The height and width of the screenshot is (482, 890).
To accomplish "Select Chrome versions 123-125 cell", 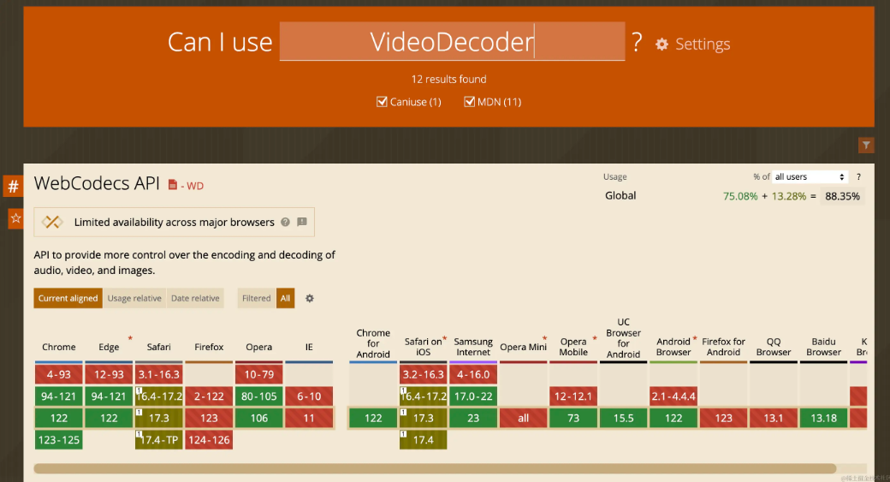I will [x=59, y=440].
